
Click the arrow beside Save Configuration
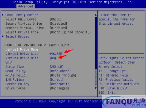3,15
